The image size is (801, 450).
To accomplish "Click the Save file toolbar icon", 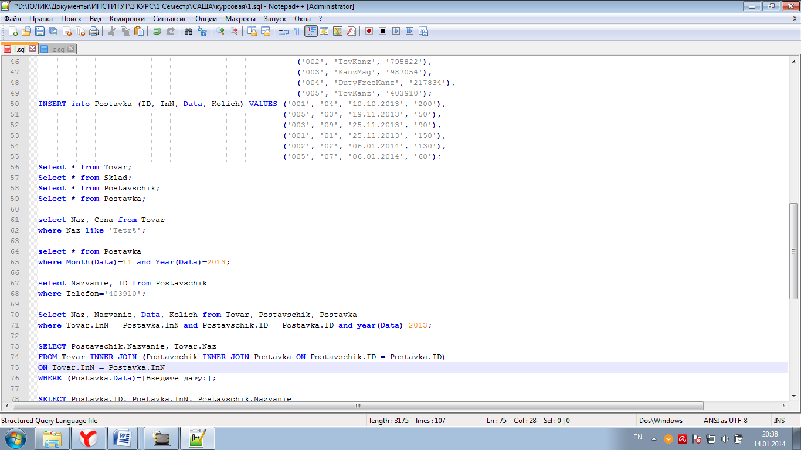I will pyautogui.click(x=40, y=31).
